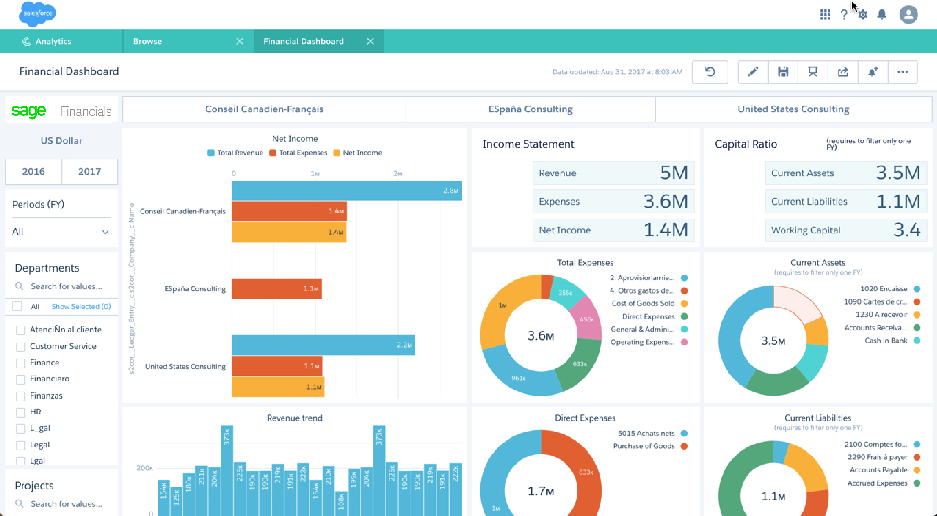Click the pencil edit dashboard icon

click(x=753, y=72)
